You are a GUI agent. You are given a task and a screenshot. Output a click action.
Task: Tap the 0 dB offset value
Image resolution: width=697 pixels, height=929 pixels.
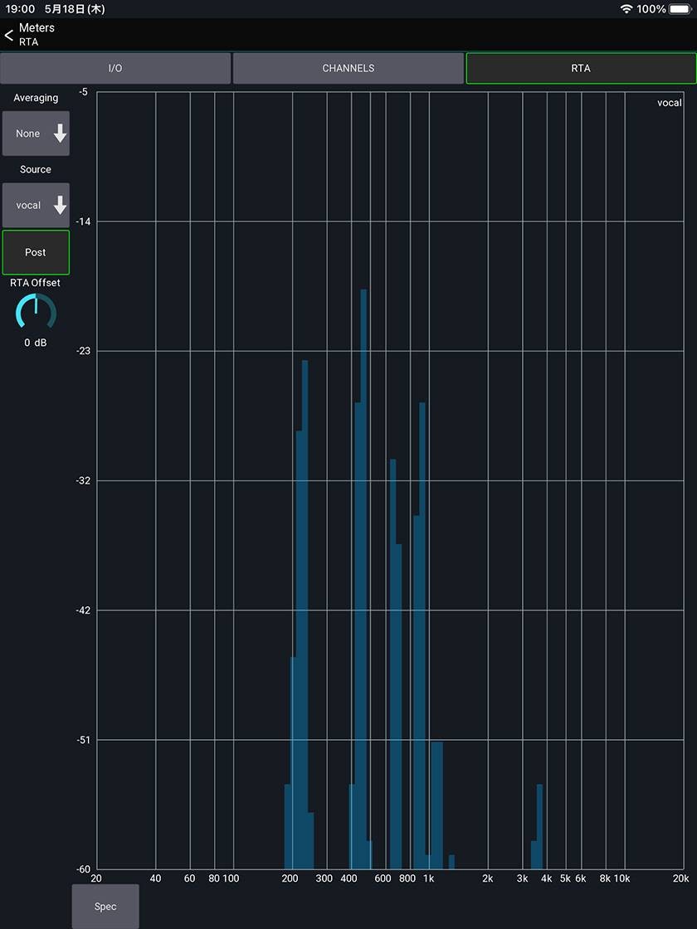click(x=36, y=343)
